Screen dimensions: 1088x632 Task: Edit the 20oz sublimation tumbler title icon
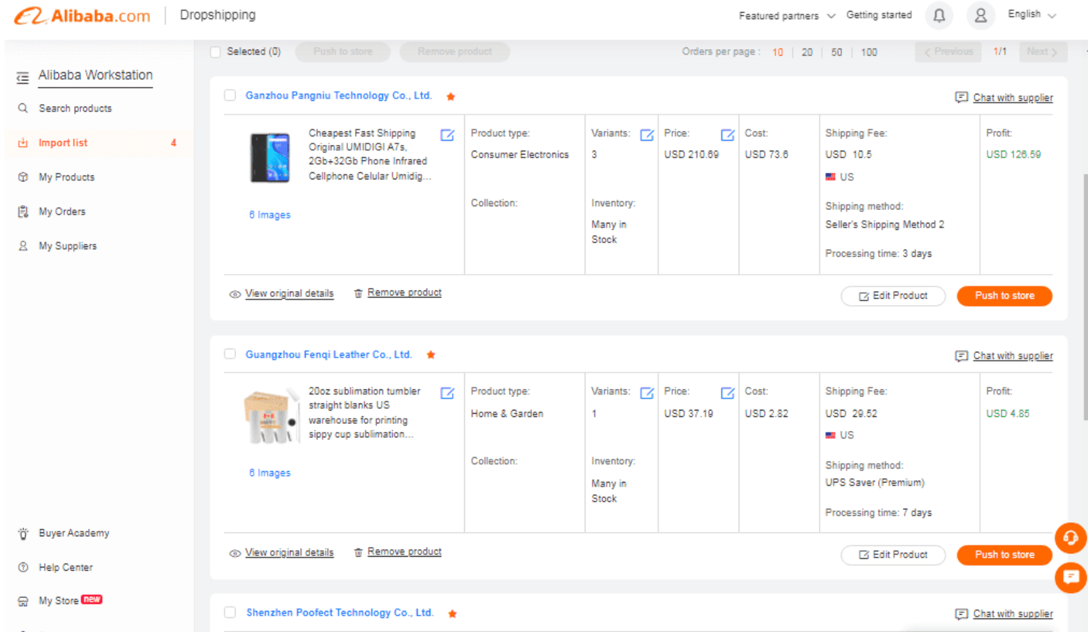pyautogui.click(x=448, y=393)
